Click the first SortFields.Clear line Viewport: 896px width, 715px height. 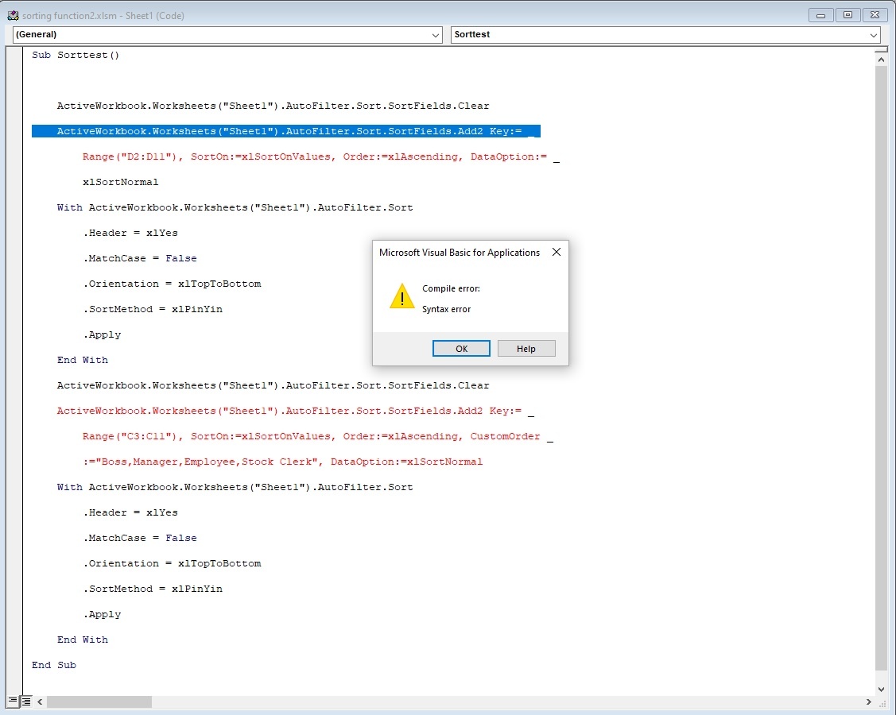click(x=273, y=106)
